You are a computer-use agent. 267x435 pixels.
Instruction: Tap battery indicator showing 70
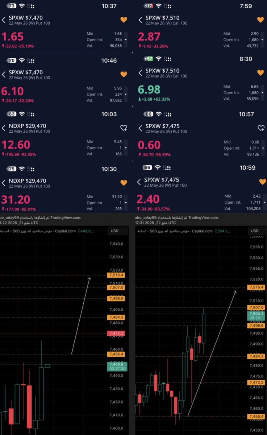click(12, 60)
